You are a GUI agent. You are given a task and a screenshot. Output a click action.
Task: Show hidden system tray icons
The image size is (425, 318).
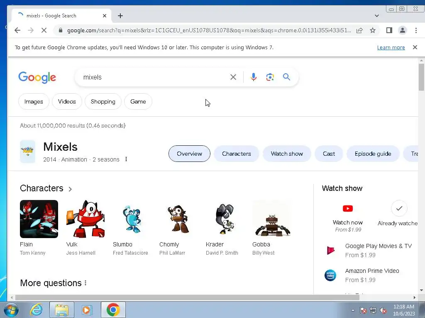coord(353,310)
